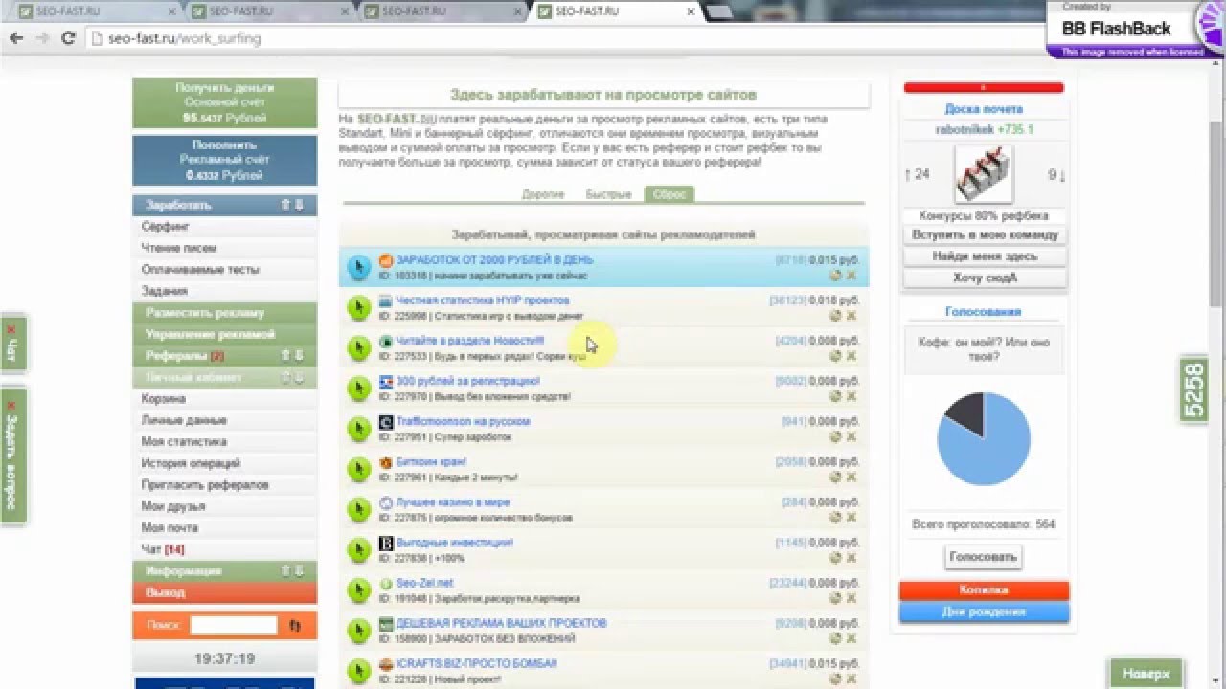
Task: Close the Чат side tab with red X
Action: pyautogui.click(x=11, y=329)
